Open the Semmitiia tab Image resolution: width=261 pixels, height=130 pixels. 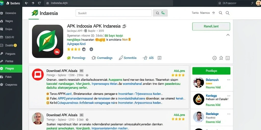128,58
